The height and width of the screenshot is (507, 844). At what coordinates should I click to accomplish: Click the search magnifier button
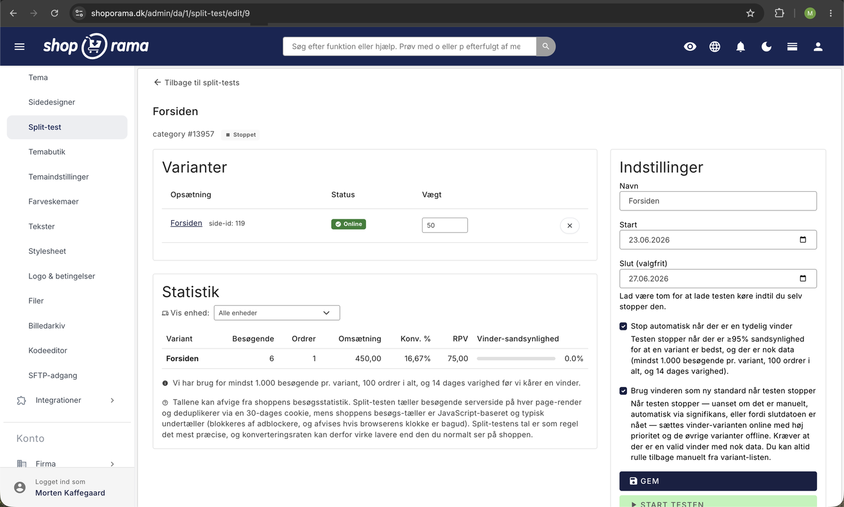[x=546, y=46]
